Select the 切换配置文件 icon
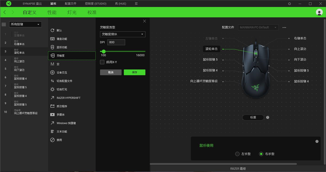 pyautogui.click(x=53, y=81)
